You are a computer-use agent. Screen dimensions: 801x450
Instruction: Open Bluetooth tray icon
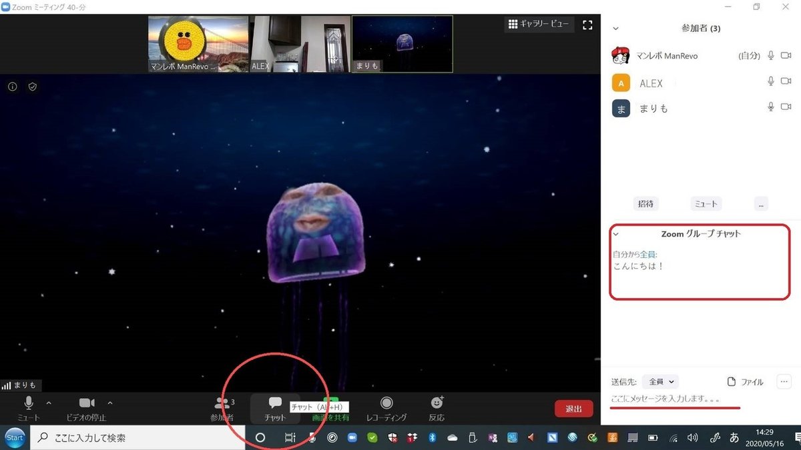pyautogui.click(x=432, y=438)
